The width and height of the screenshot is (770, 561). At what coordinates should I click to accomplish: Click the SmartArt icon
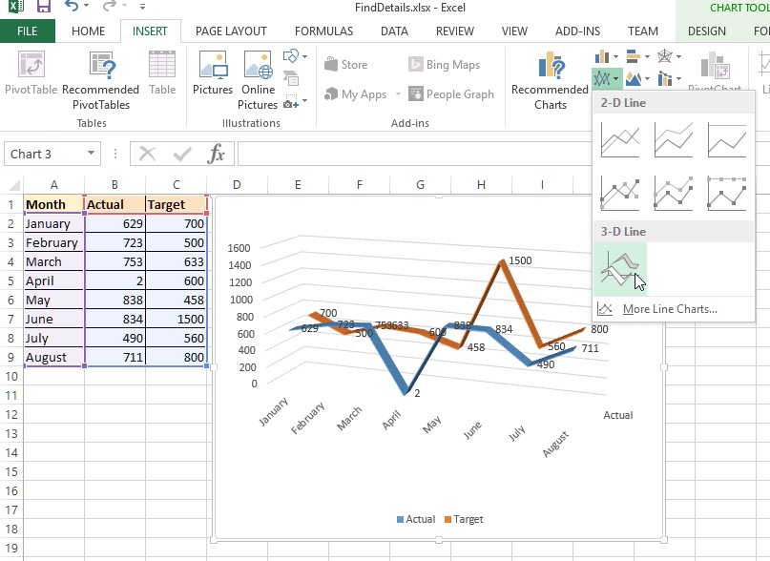click(x=291, y=77)
